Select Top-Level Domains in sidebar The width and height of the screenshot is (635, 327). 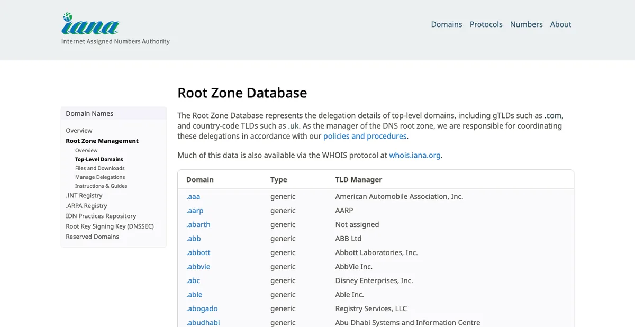point(99,159)
